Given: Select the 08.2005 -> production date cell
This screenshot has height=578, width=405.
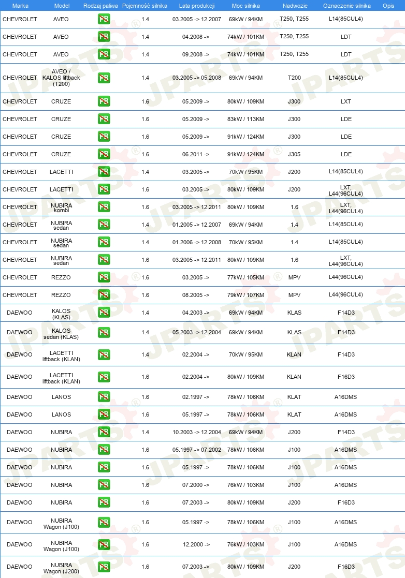Looking at the screenshot, I should click(x=195, y=295).
